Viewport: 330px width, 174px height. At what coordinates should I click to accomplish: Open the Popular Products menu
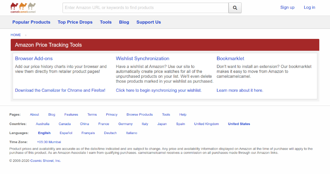click(31, 22)
